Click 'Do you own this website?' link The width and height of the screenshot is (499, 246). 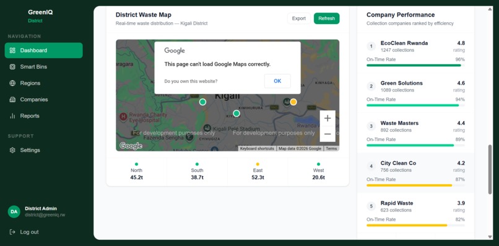[191, 82]
